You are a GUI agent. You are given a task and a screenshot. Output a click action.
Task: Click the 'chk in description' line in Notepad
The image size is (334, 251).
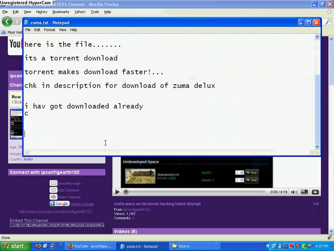pos(119,86)
